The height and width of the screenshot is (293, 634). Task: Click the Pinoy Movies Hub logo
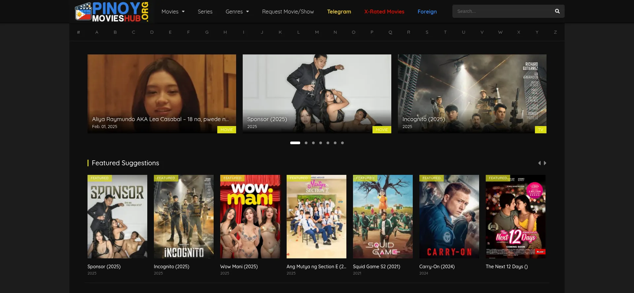pyautogui.click(x=112, y=12)
